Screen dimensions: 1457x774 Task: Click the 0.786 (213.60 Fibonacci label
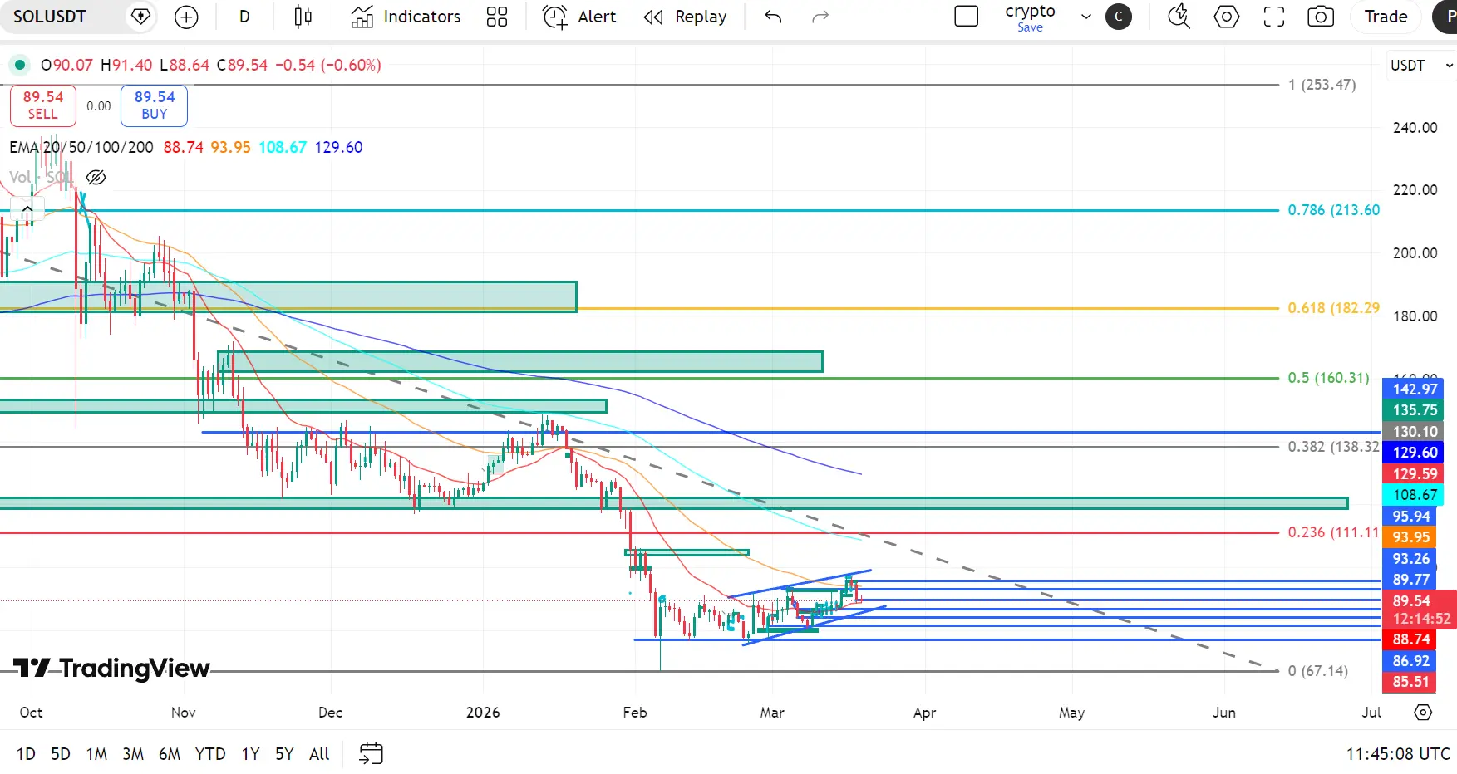click(1333, 210)
